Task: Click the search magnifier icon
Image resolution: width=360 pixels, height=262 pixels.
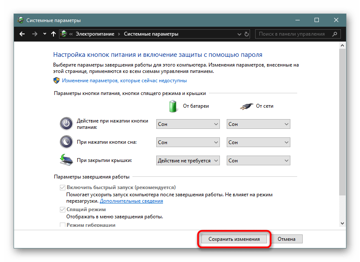Action: [335, 34]
